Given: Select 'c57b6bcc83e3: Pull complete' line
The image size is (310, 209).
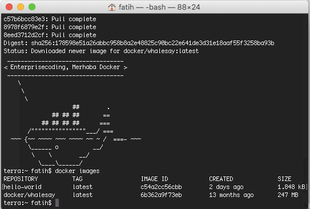Looking at the screenshot, I should [x=50, y=19].
